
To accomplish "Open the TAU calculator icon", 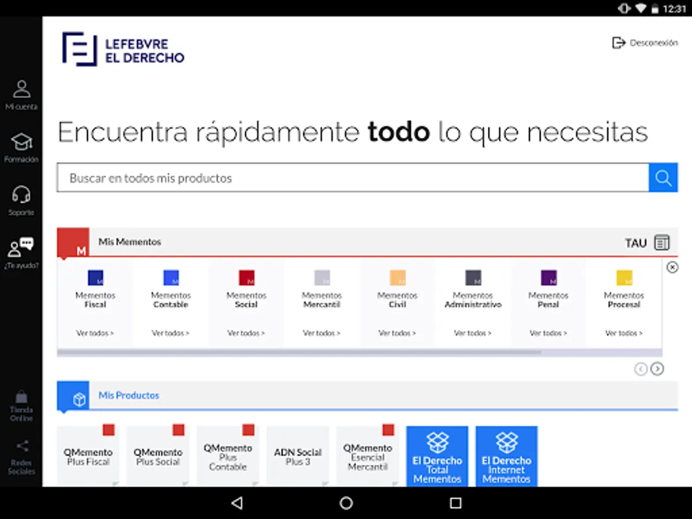I will pos(662,243).
